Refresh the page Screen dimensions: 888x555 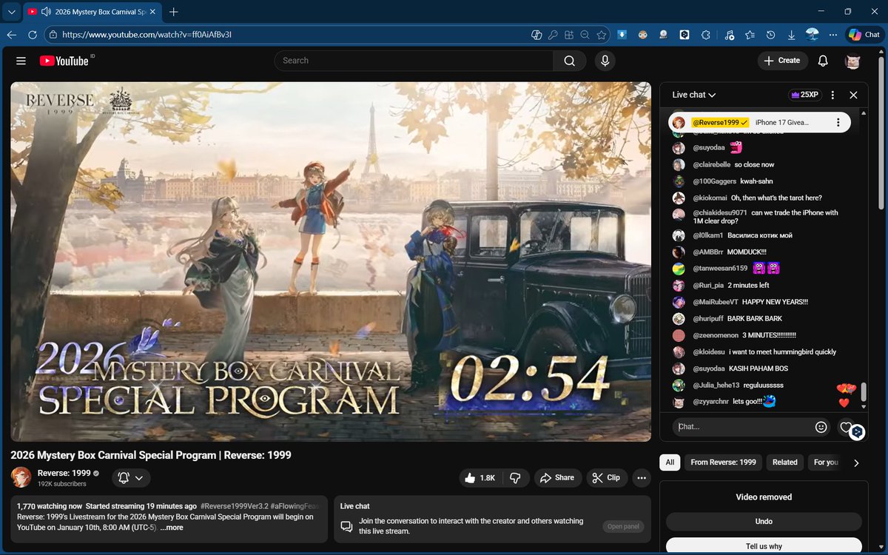coord(33,35)
